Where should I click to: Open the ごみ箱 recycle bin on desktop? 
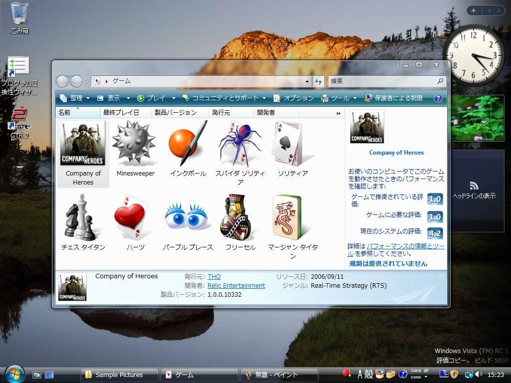[x=19, y=17]
